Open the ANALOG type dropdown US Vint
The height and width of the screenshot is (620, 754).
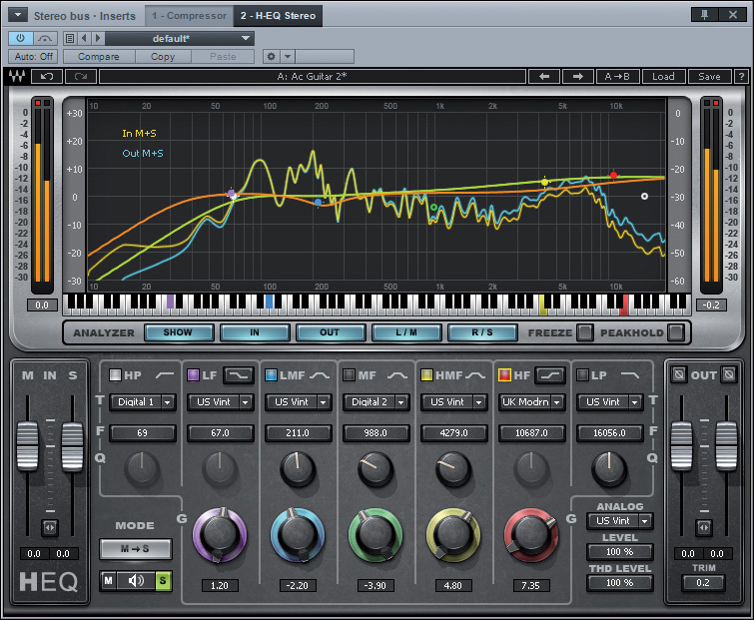click(619, 520)
